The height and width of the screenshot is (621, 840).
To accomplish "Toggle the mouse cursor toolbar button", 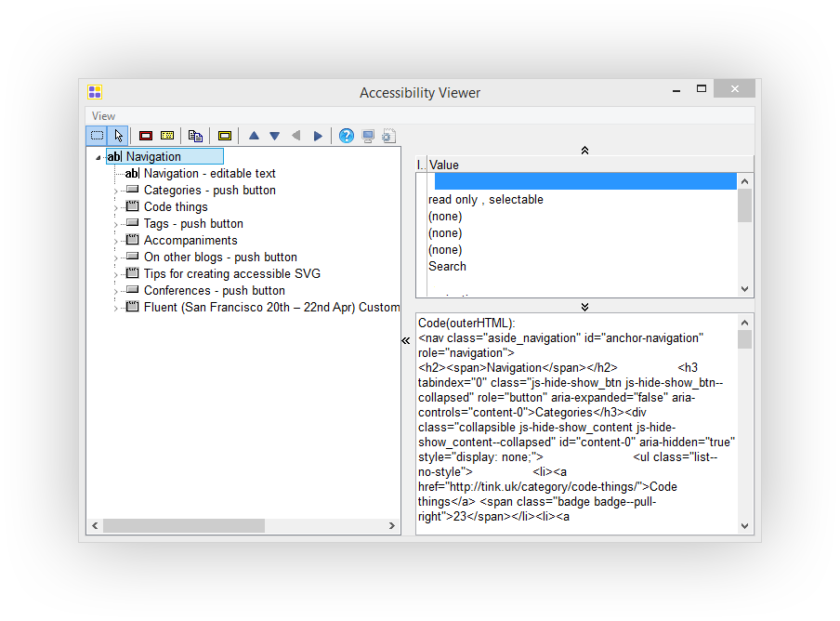I will pyautogui.click(x=118, y=136).
